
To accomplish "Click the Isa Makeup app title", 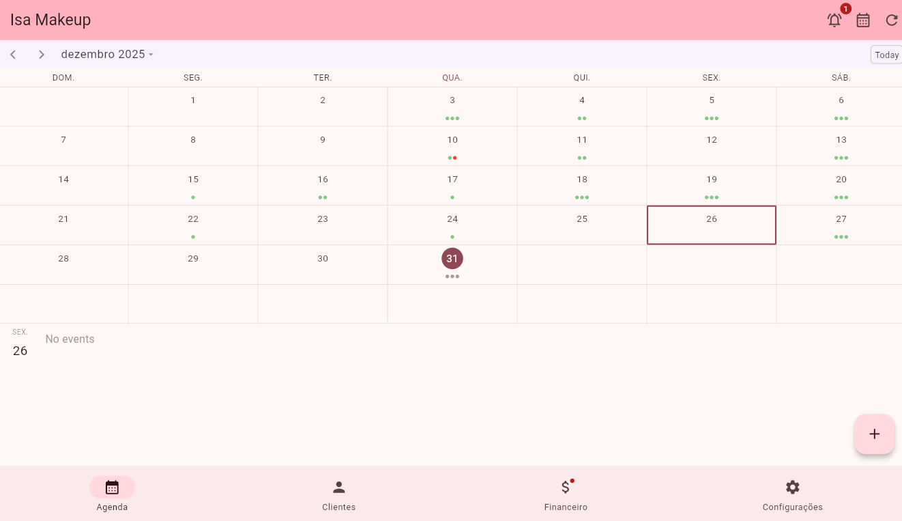I will click(50, 20).
